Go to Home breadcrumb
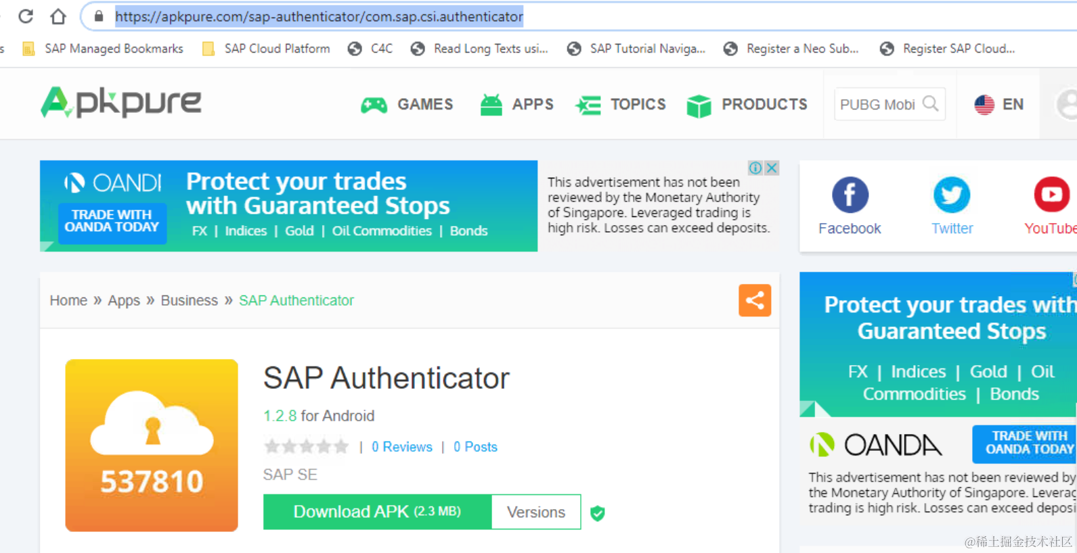The height and width of the screenshot is (553, 1077). (x=68, y=300)
